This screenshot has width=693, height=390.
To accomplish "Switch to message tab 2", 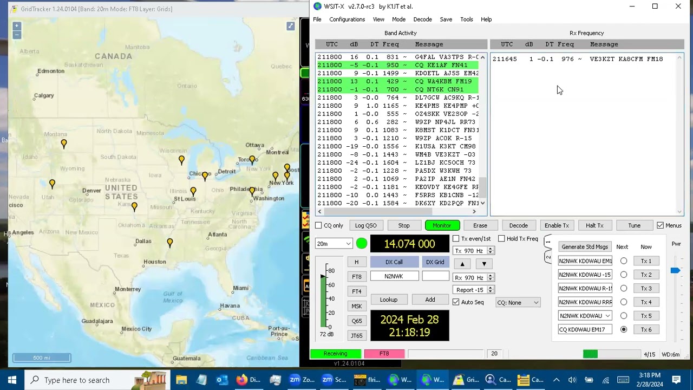I will point(548,257).
